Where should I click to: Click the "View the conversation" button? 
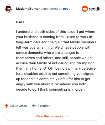click(x=52, y=116)
